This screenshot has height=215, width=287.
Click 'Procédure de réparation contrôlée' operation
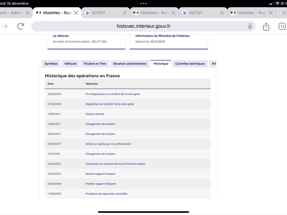click(x=106, y=193)
